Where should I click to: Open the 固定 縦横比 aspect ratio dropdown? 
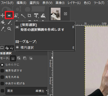click(26, 91)
